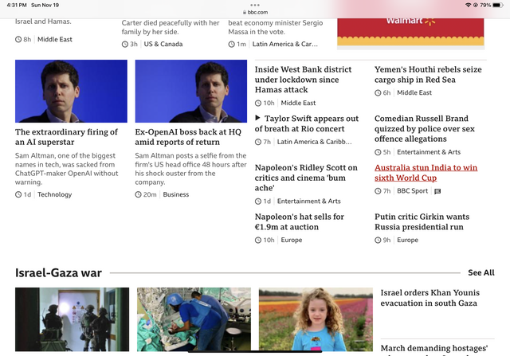510x356 pixels.
Task: Open 'March demanding hostages' story
Action: click(x=434, y=349)
